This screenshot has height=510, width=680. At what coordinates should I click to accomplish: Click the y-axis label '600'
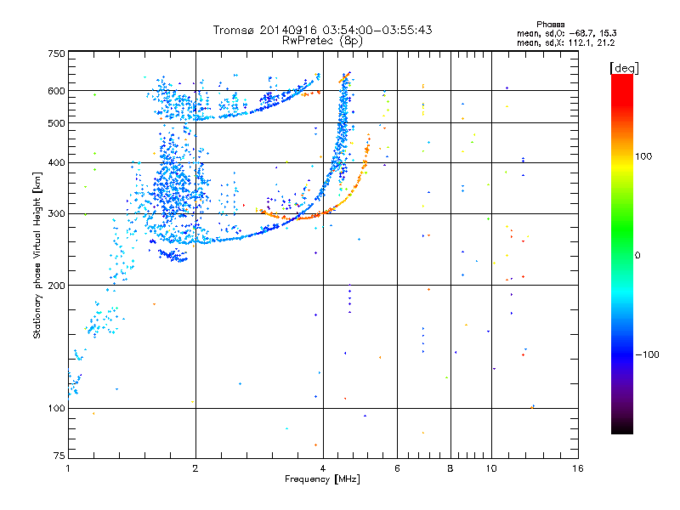(56, 91)
